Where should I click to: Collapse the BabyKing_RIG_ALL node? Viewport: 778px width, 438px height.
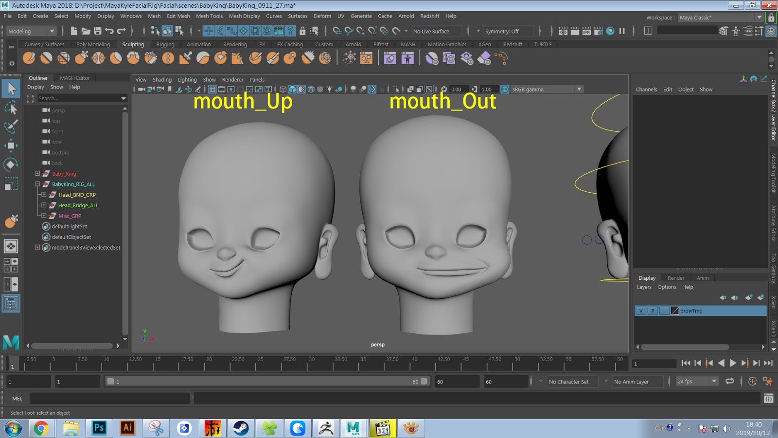pyautogui.click(x=37, y=184)
